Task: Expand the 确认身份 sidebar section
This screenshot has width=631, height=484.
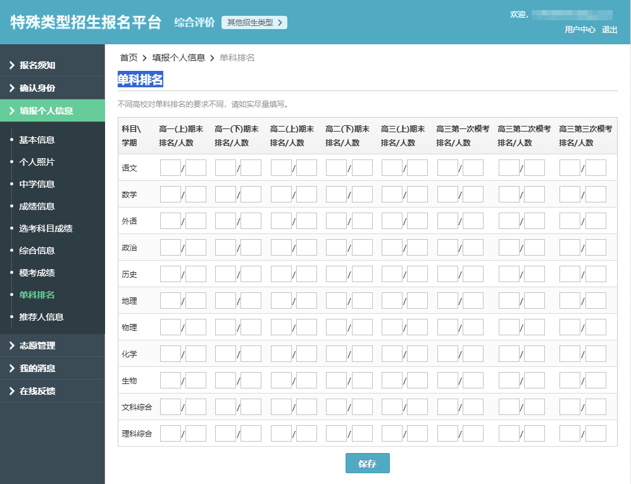Action: (x=33, y=89)
